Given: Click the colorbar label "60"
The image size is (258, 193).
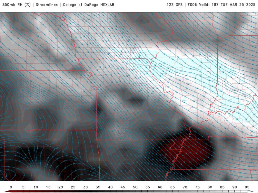Looking at the screenshot, I should [x=160, y=187].
